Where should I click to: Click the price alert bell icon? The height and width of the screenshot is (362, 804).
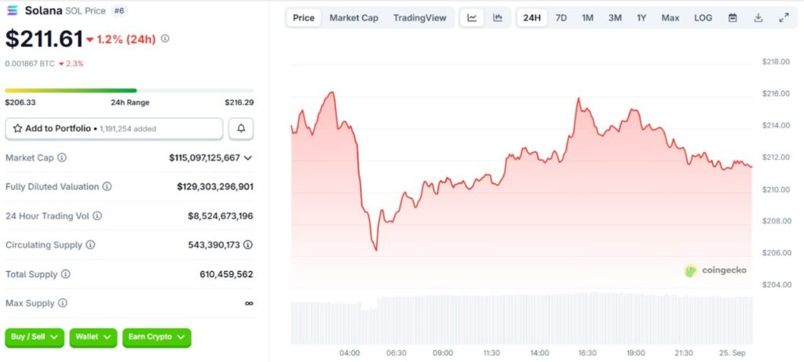(241, 129)
